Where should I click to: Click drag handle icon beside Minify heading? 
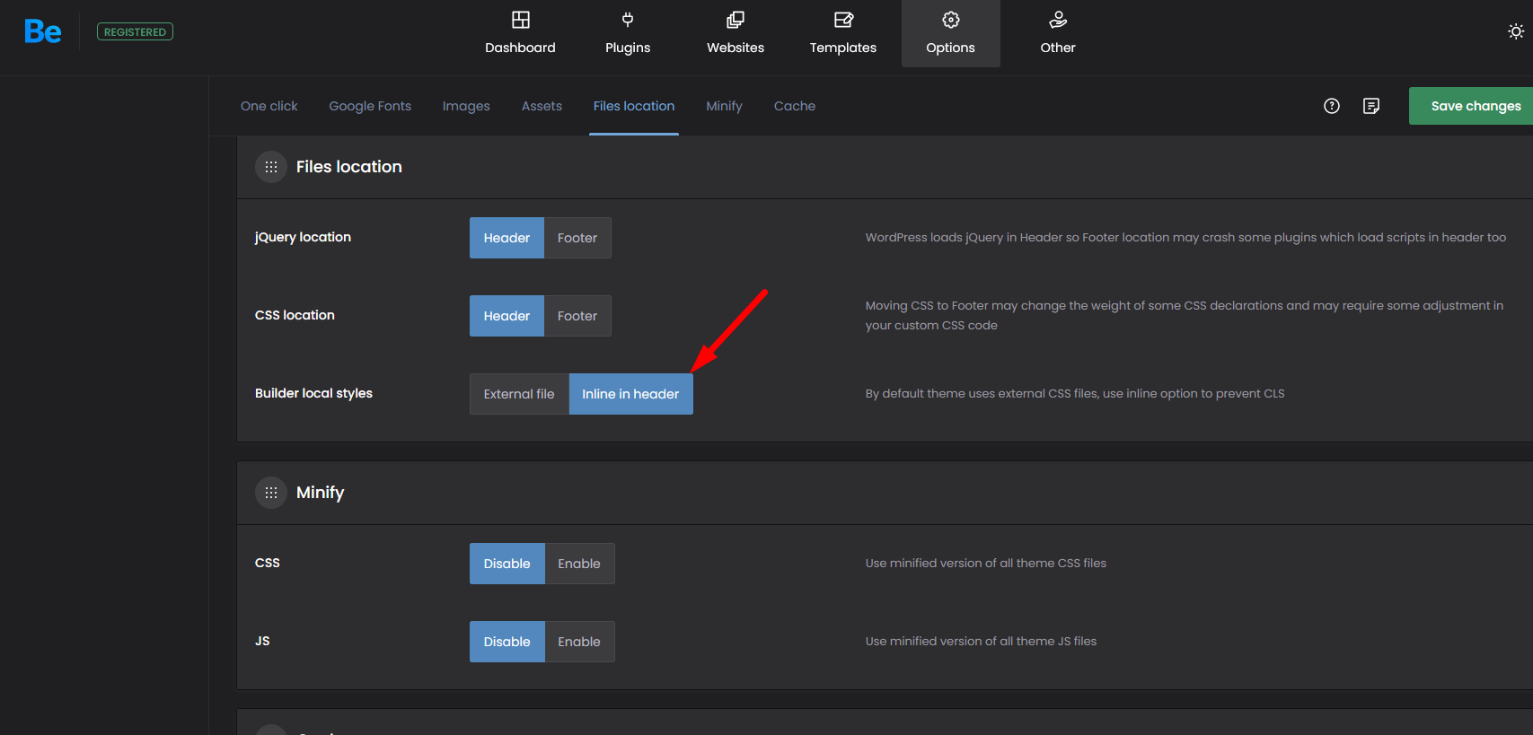(271, 493)
